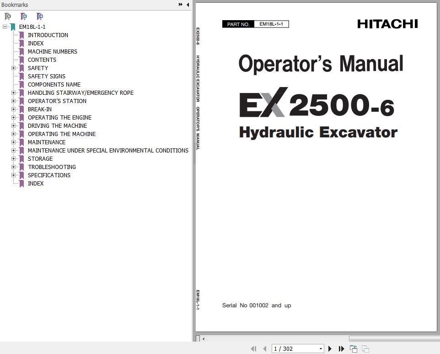Open the page number dropdown arrow

point(321,349)
